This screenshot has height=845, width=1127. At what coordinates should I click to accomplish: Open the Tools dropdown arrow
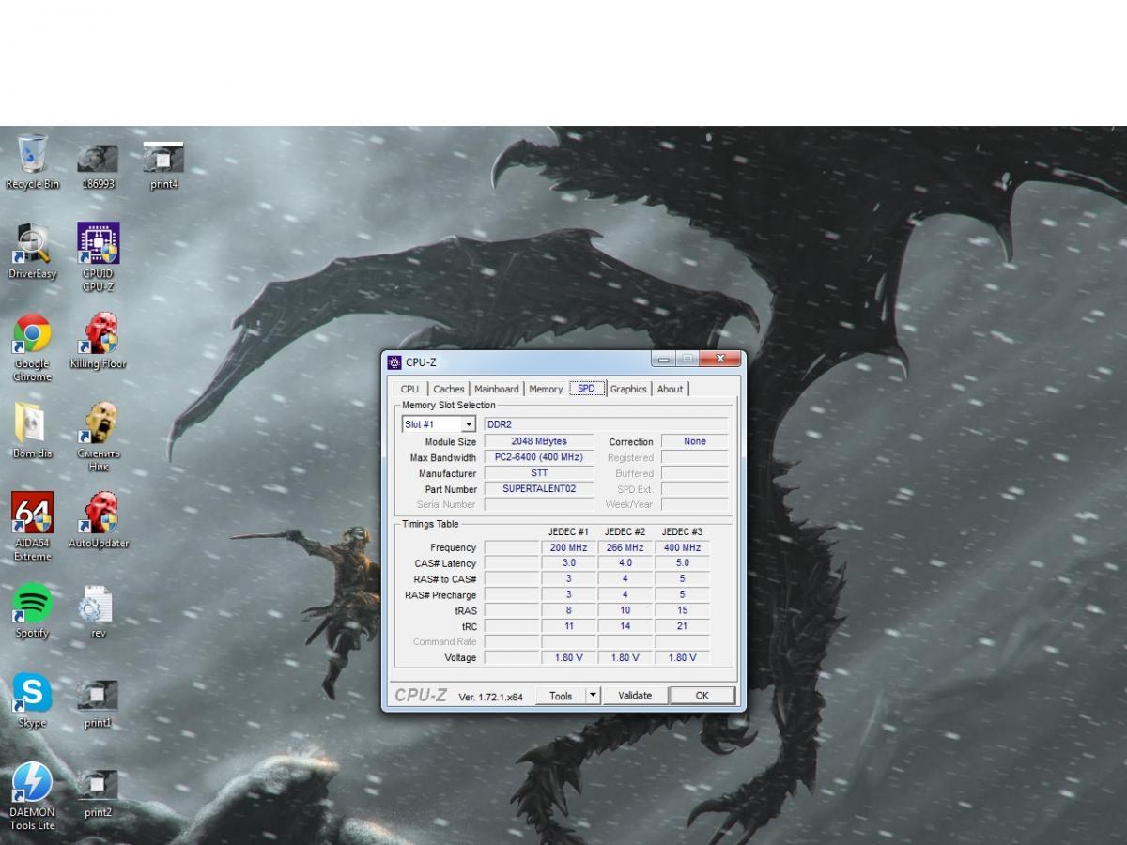point(593,696)
